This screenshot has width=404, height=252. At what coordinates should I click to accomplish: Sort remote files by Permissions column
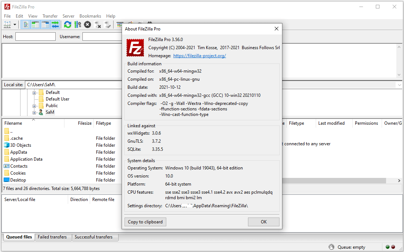tap(367, 123)
